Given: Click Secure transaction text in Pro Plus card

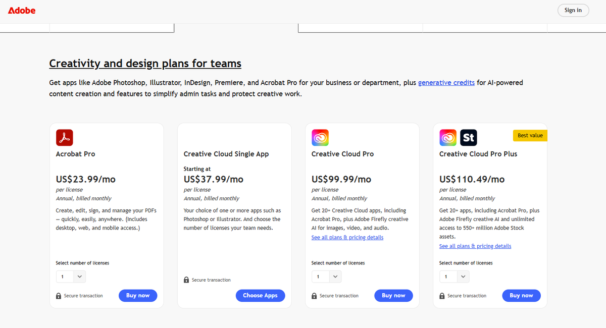Looking at the screenshot, I should (x=467, y=296).
